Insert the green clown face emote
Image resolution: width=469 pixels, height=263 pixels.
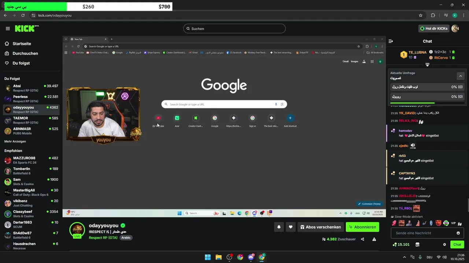click(x=446, y=223)
